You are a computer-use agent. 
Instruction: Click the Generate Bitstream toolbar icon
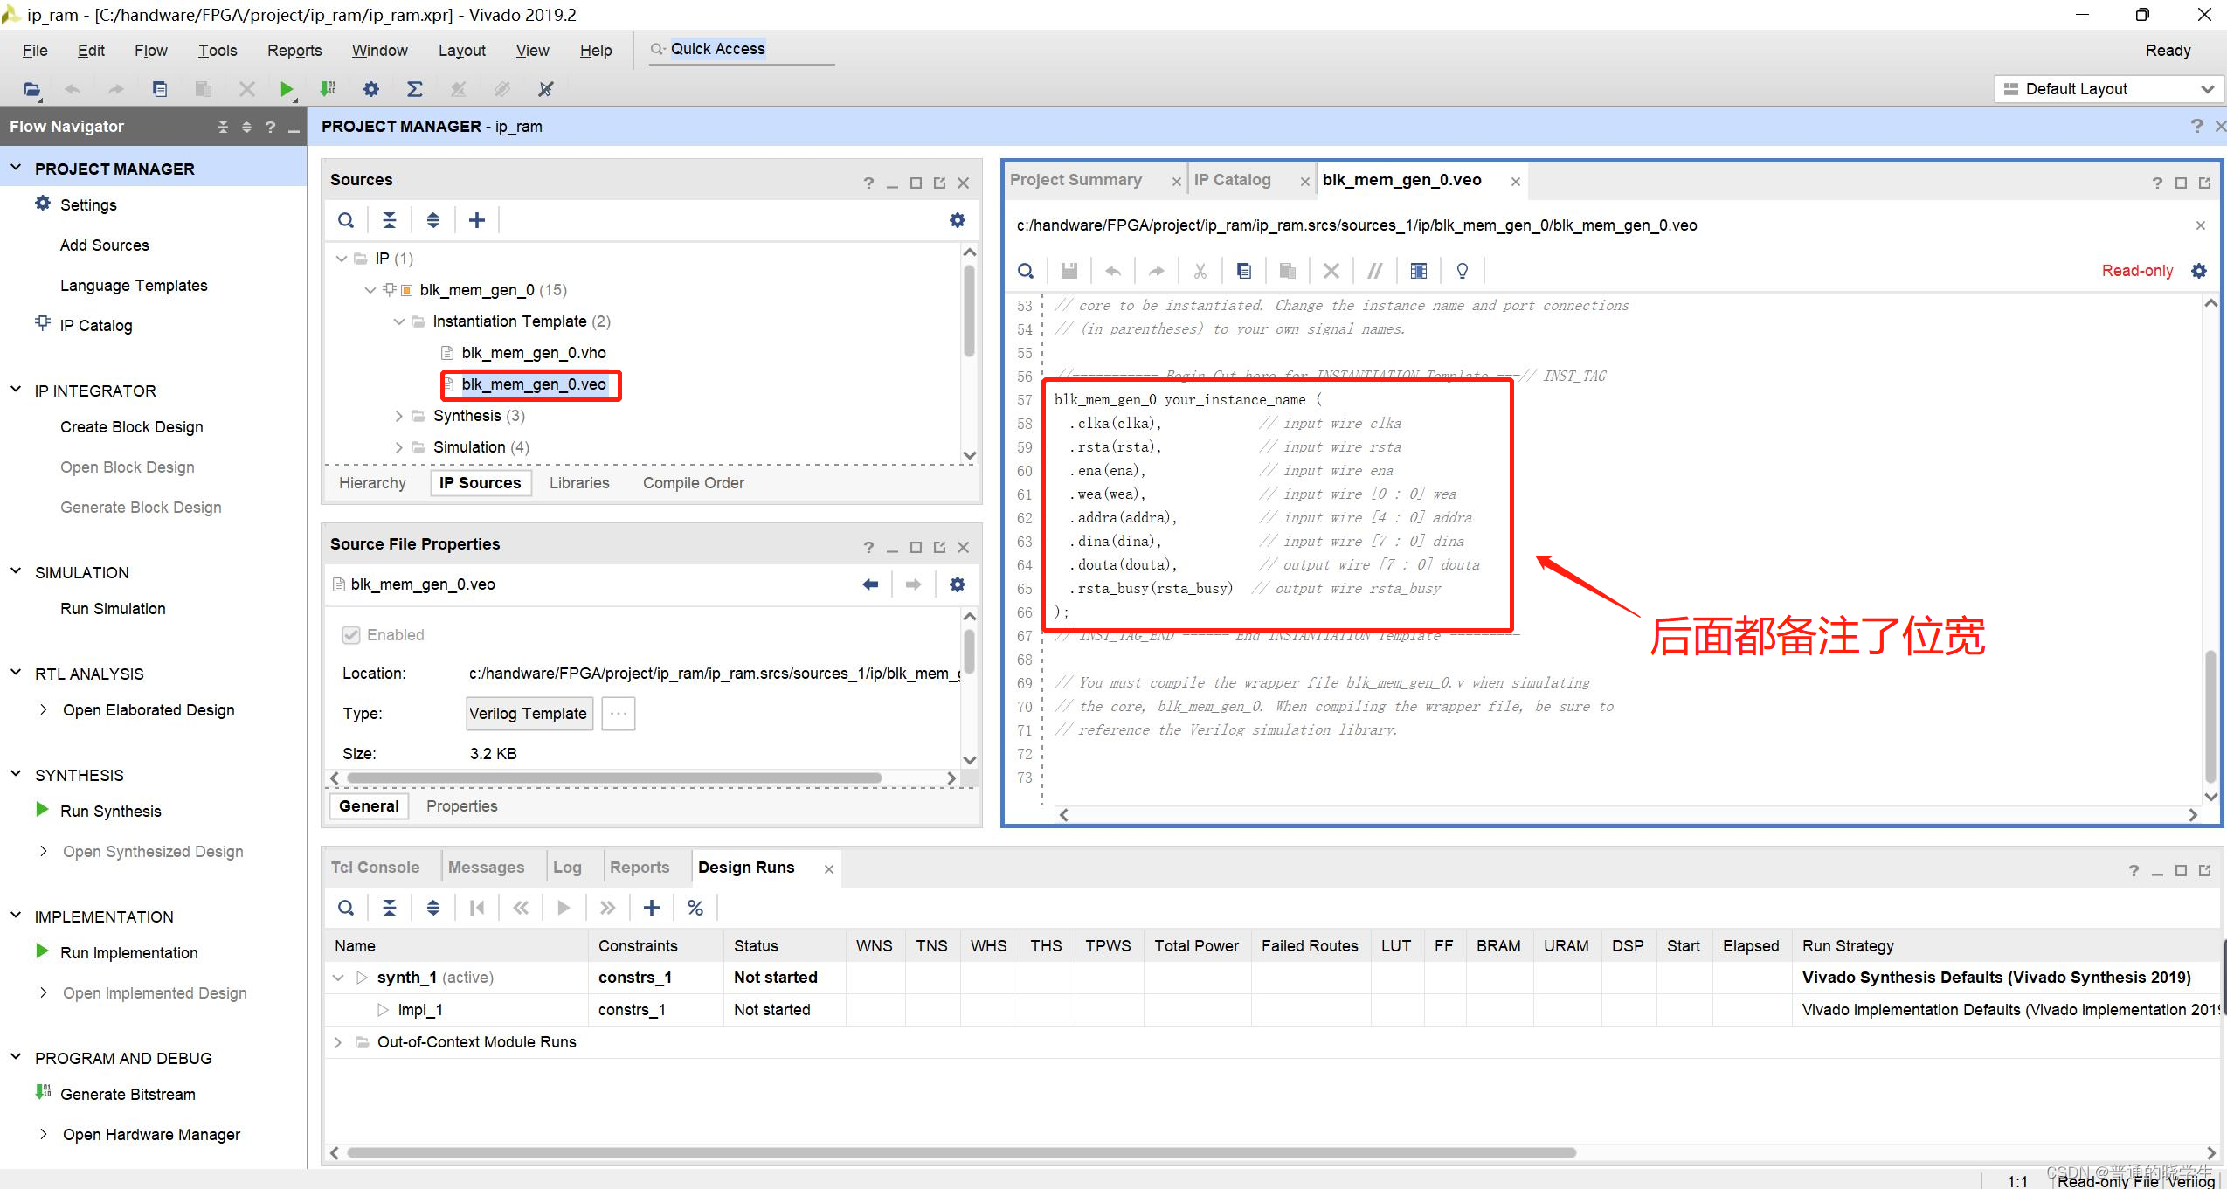329,89
